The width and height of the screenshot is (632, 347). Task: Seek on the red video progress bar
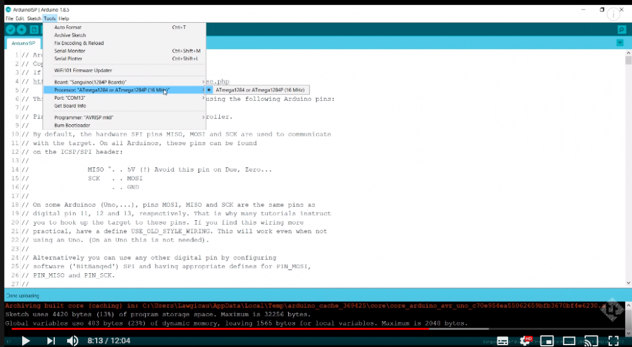click(x=220, y=329)
